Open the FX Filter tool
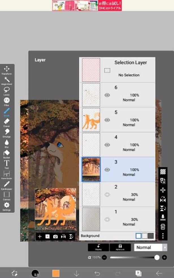This screenshot has height=278, width=174. (x=7, y=102)
